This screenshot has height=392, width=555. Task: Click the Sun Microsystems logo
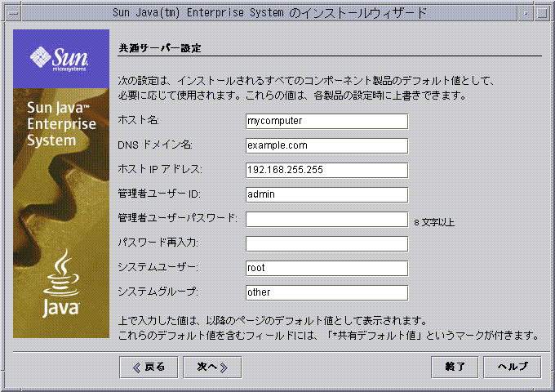pyautogui.click(x=59, y=59)
